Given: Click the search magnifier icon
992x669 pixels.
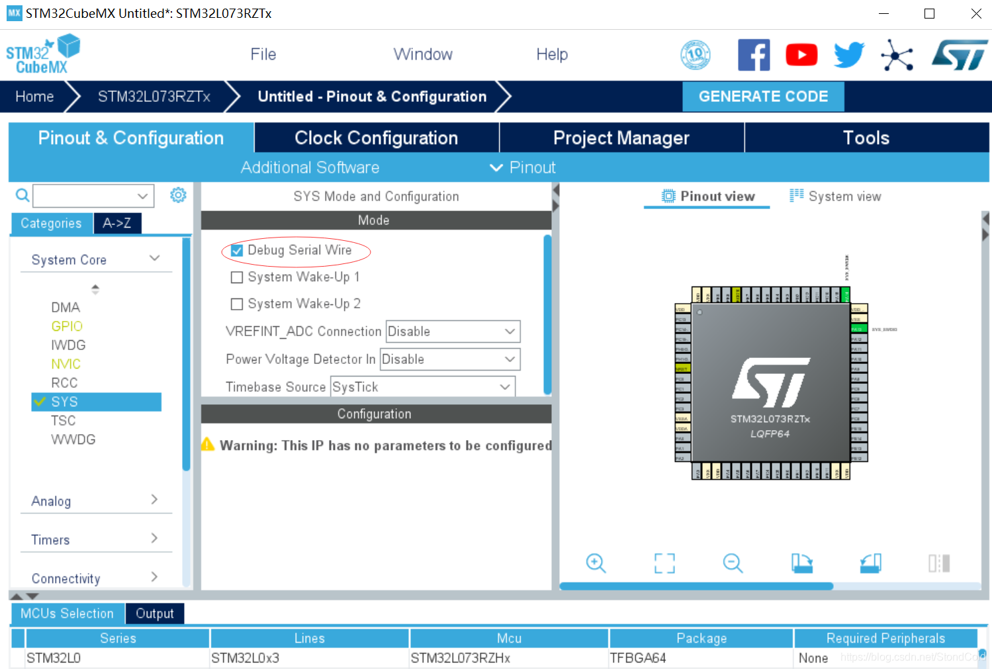Looking at the screenshot, I should pos(23,195).
